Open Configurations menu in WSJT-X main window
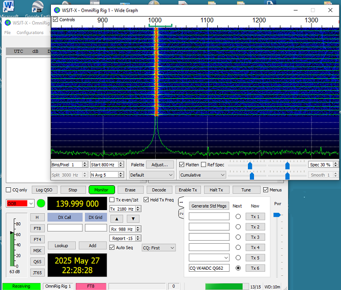 pos(30,33)
